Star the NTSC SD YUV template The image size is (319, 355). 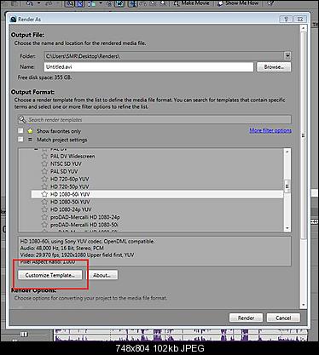[44, 163]
